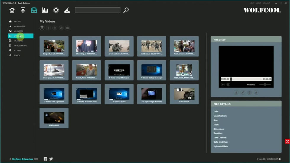Open My Cases in sidebar
Viewport: 290px width, 163px height.
[17, 21]
